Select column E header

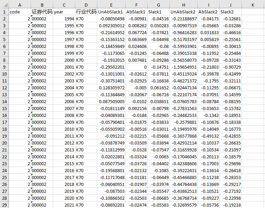pos(111,5)
